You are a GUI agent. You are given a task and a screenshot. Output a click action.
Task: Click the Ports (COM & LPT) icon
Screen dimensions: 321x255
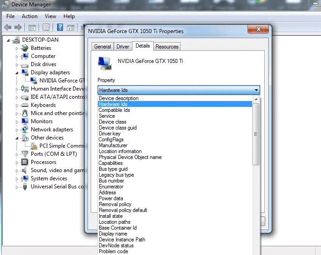pyautogui.click(x=25, y=154)
